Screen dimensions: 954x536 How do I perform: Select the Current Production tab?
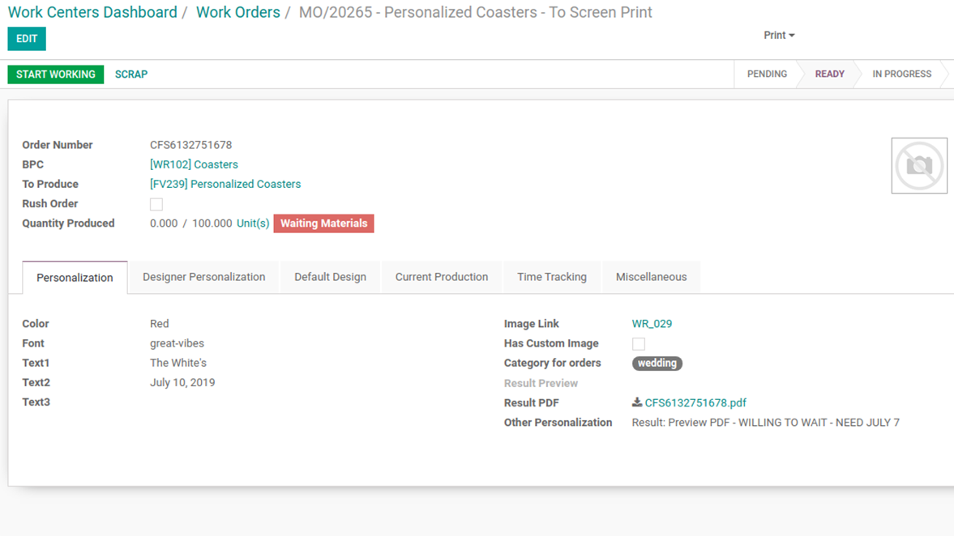pos(442,277)
